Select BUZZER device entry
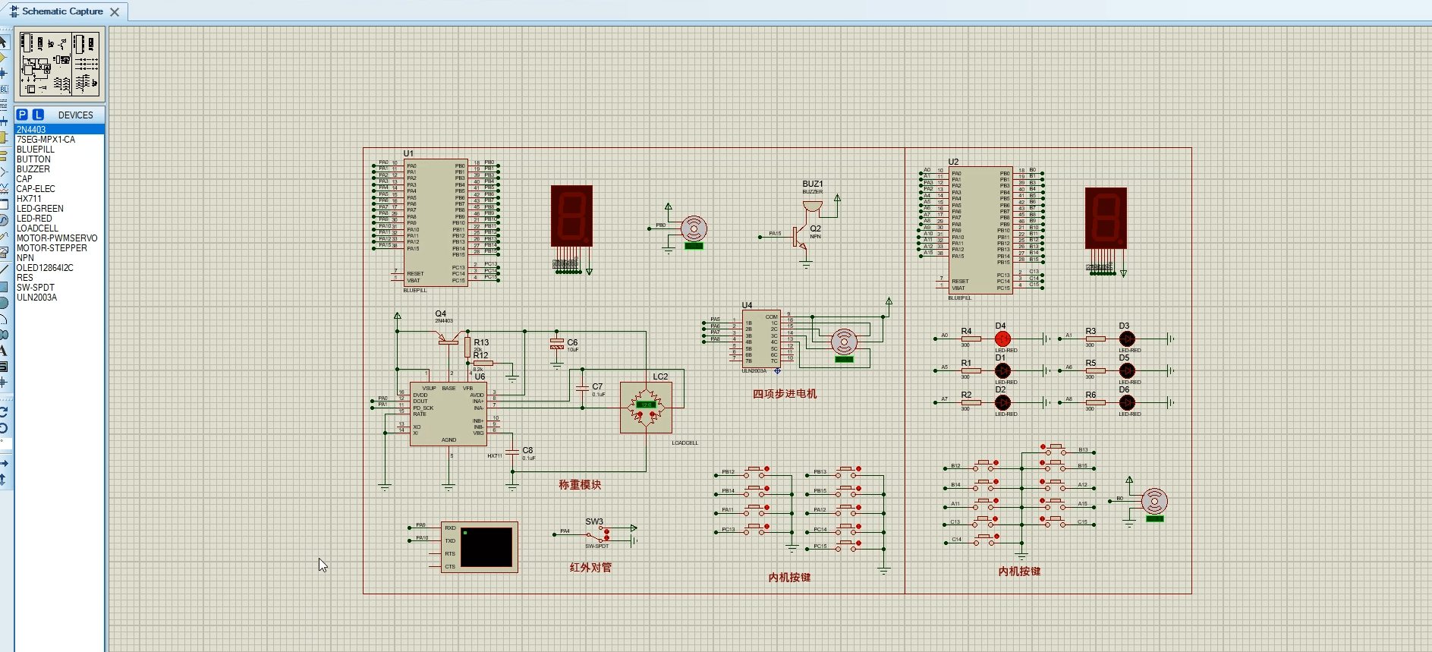This screenshot has width=1432, height=652. [59, 169]
